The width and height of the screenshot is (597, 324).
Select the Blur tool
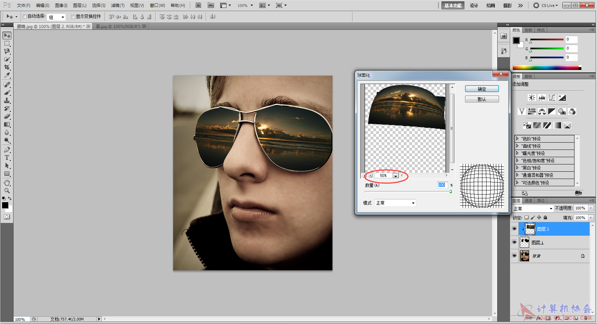(x=7, y=132)
